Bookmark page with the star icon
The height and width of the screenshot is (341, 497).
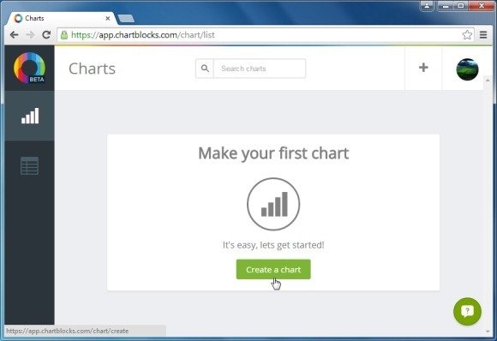pos(467,35)
